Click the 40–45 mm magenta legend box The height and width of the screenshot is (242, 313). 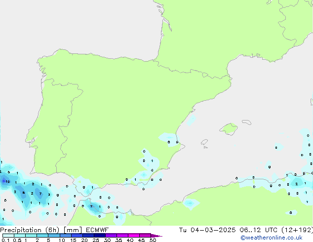(134, 236)
